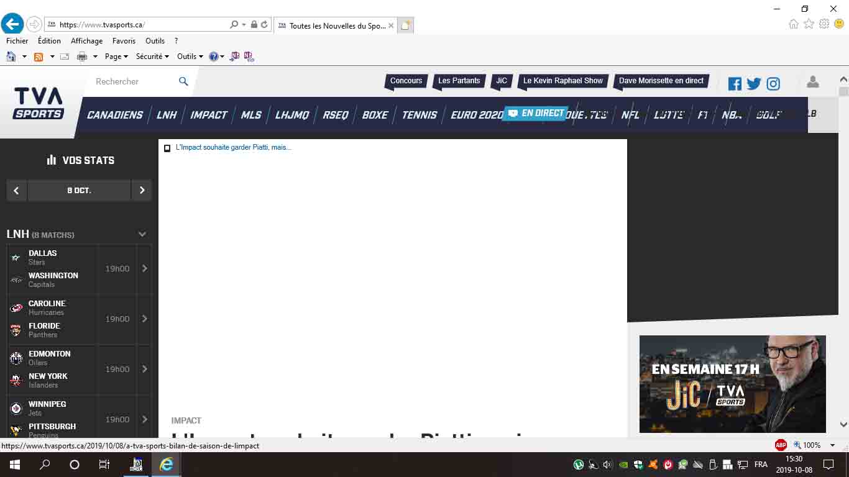Open the address bar search dropdown arrow
849x477 pixels.
pyautogui.click(x=244, y=25)
